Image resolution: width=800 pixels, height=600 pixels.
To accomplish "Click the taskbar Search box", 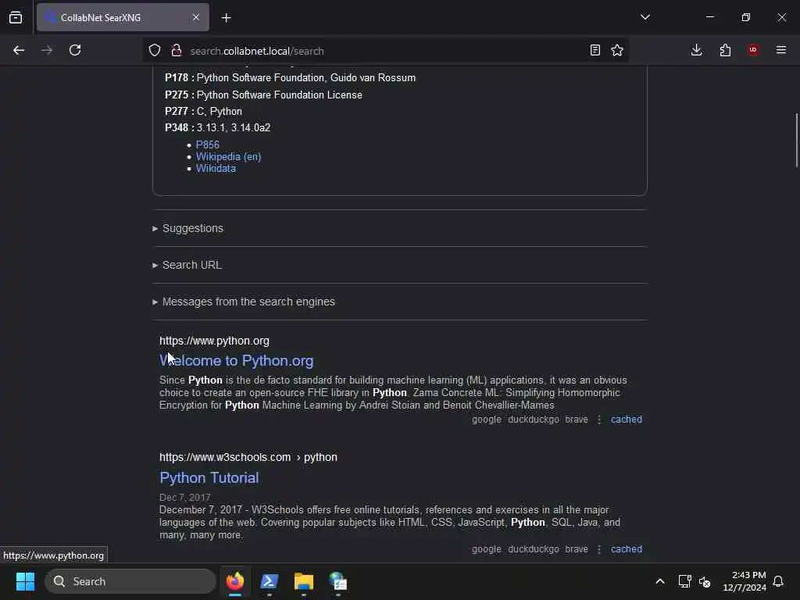I will click(130, 581).
